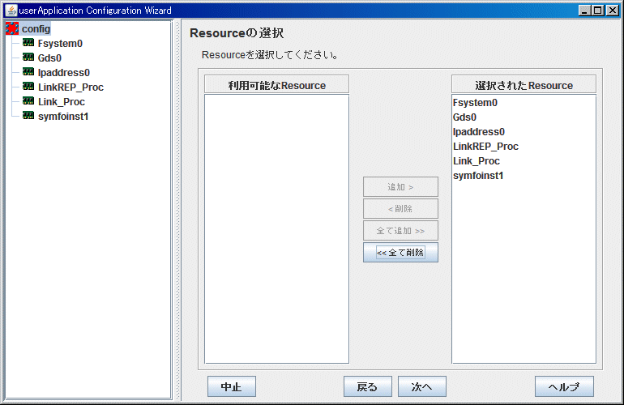Click the Gds0 resource icon in tree
Viewport: 624px width, 405px height.
click(28, 58)
